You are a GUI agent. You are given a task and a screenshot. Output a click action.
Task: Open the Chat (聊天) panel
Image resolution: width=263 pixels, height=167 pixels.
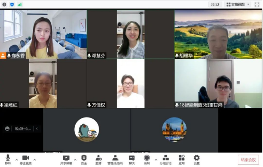pyautogui.click(x=132, y=160)
